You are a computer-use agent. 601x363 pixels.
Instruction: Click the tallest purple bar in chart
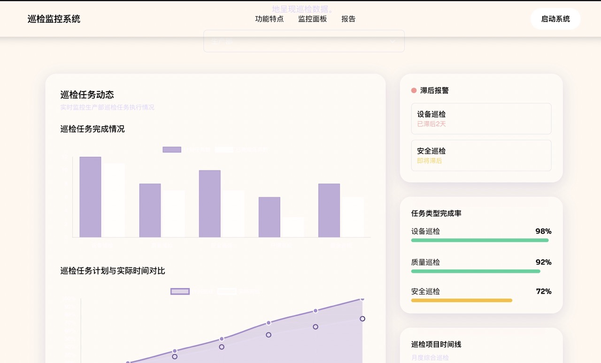90,197
